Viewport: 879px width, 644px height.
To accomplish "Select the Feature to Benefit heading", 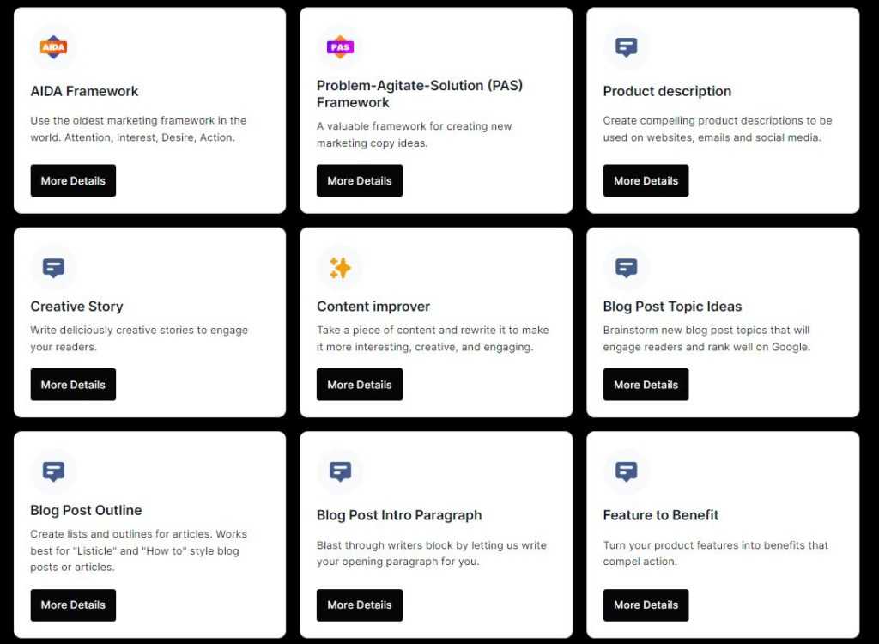I will [x=661, y=515].
